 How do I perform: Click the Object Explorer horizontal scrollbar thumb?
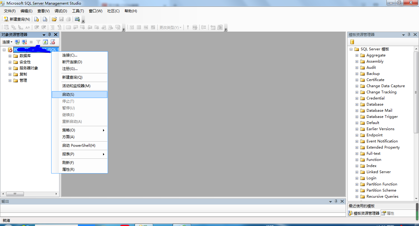click(15, 194)
